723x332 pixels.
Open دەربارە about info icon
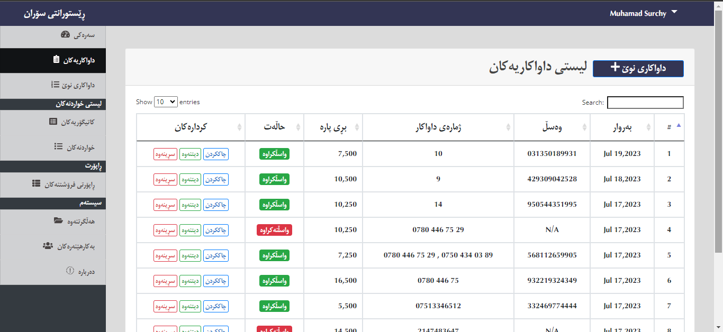(x=70, y=271)
